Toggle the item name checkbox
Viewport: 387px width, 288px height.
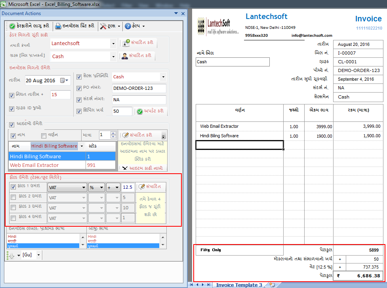(x=13, y=136)
